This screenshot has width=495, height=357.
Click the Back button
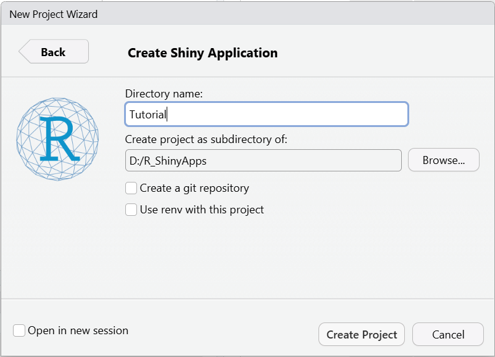tap(54, 52)
